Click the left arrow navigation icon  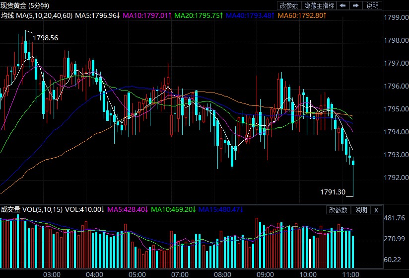click(343, 5)
